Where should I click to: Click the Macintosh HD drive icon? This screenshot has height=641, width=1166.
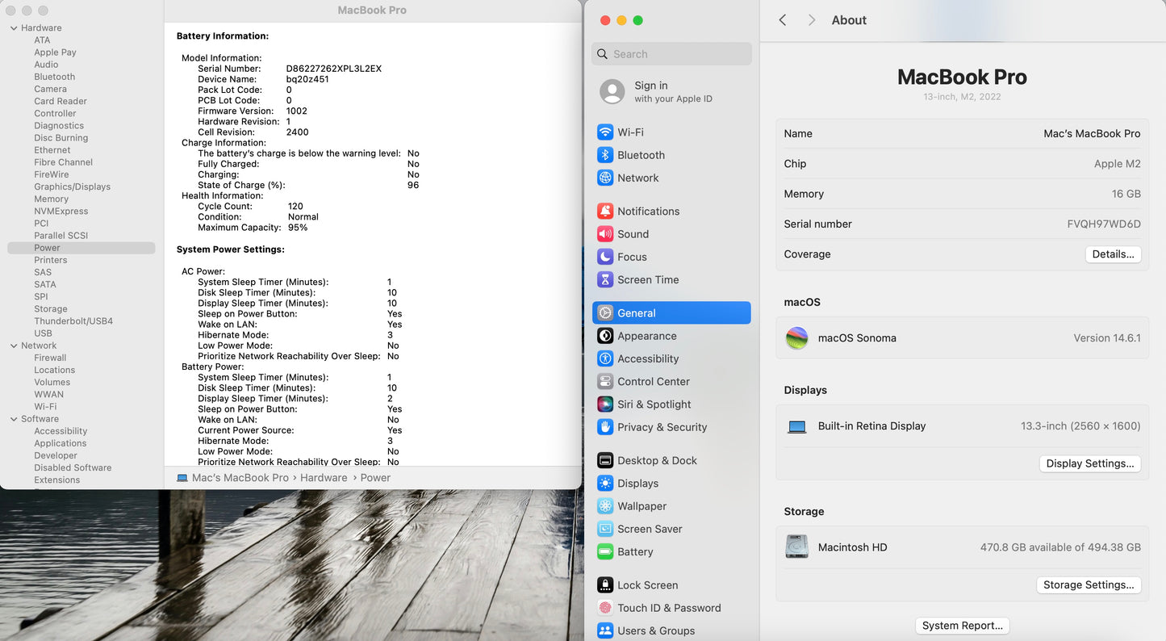tap(797, 547)
